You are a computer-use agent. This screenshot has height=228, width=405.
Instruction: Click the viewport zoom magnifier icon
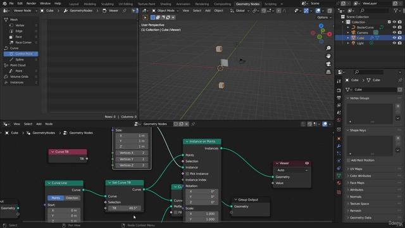tap(328, 48)
